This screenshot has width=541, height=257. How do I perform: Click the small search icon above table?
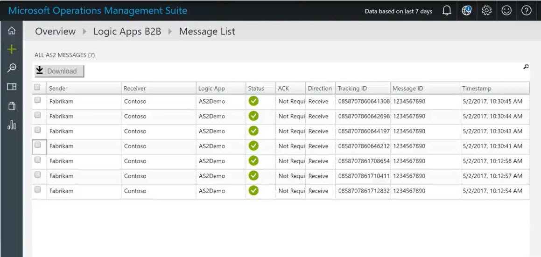[x=526, y=67]
